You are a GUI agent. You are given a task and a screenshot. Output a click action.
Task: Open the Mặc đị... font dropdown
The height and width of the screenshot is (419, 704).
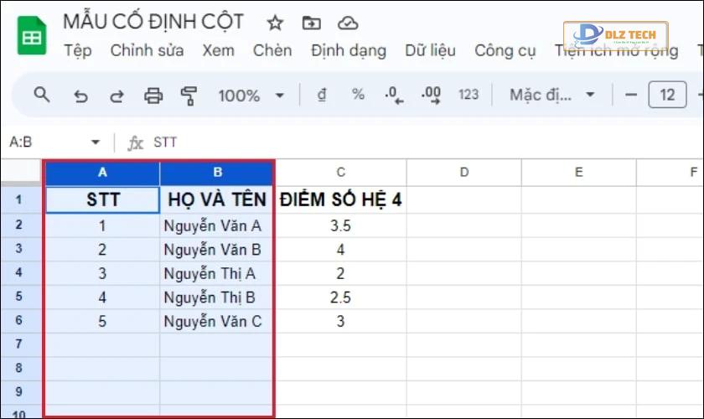(x=552, y=95)
